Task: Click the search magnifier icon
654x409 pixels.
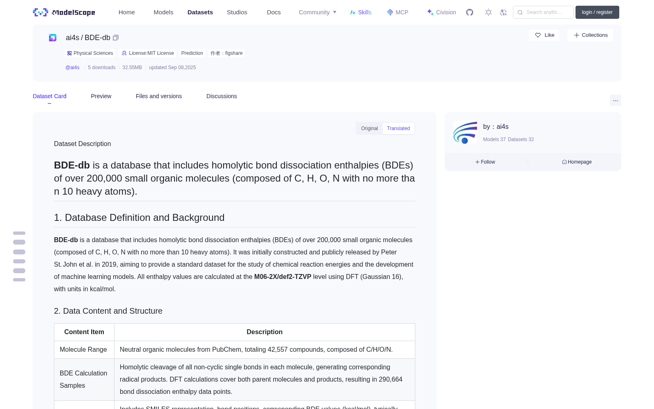Action: tap(520, 12)
